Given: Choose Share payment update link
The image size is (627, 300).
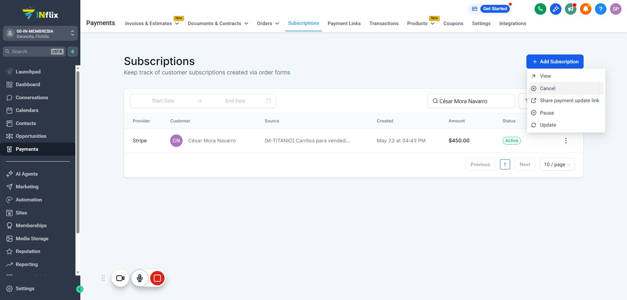Looking at the screenshot, I should [x=565, y=100].
